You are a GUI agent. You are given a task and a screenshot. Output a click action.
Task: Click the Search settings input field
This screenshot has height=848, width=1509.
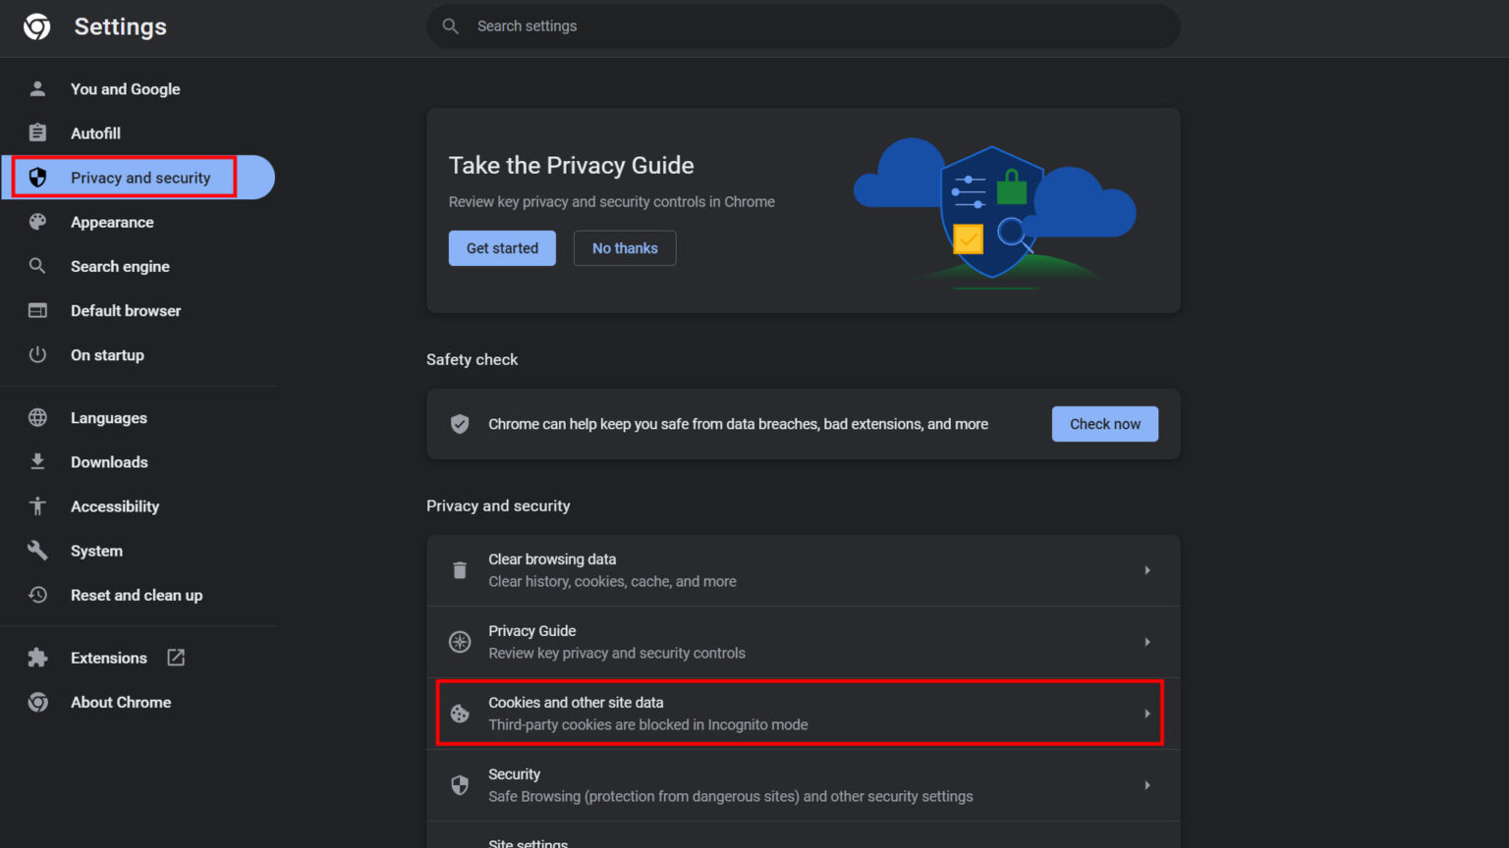pos(802,26)
